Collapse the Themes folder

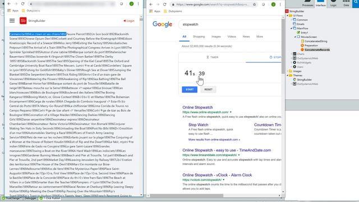tap(288, 75)
